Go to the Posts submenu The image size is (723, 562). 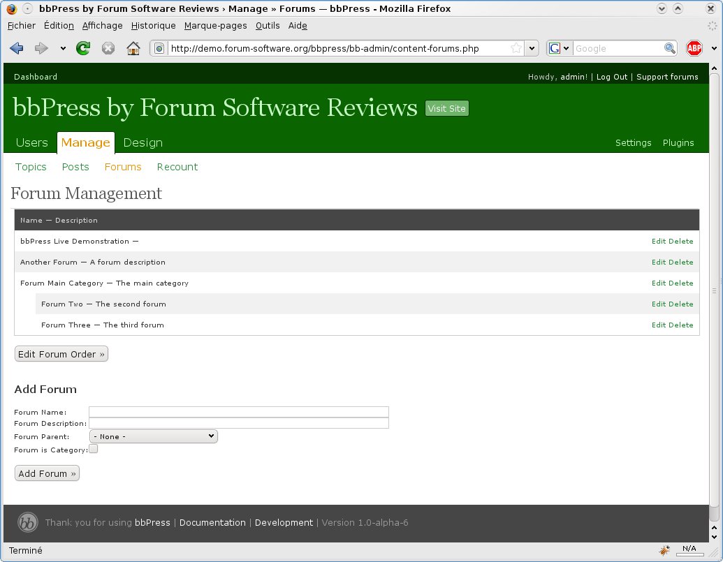pyautogui.click(x=75, y=167)
